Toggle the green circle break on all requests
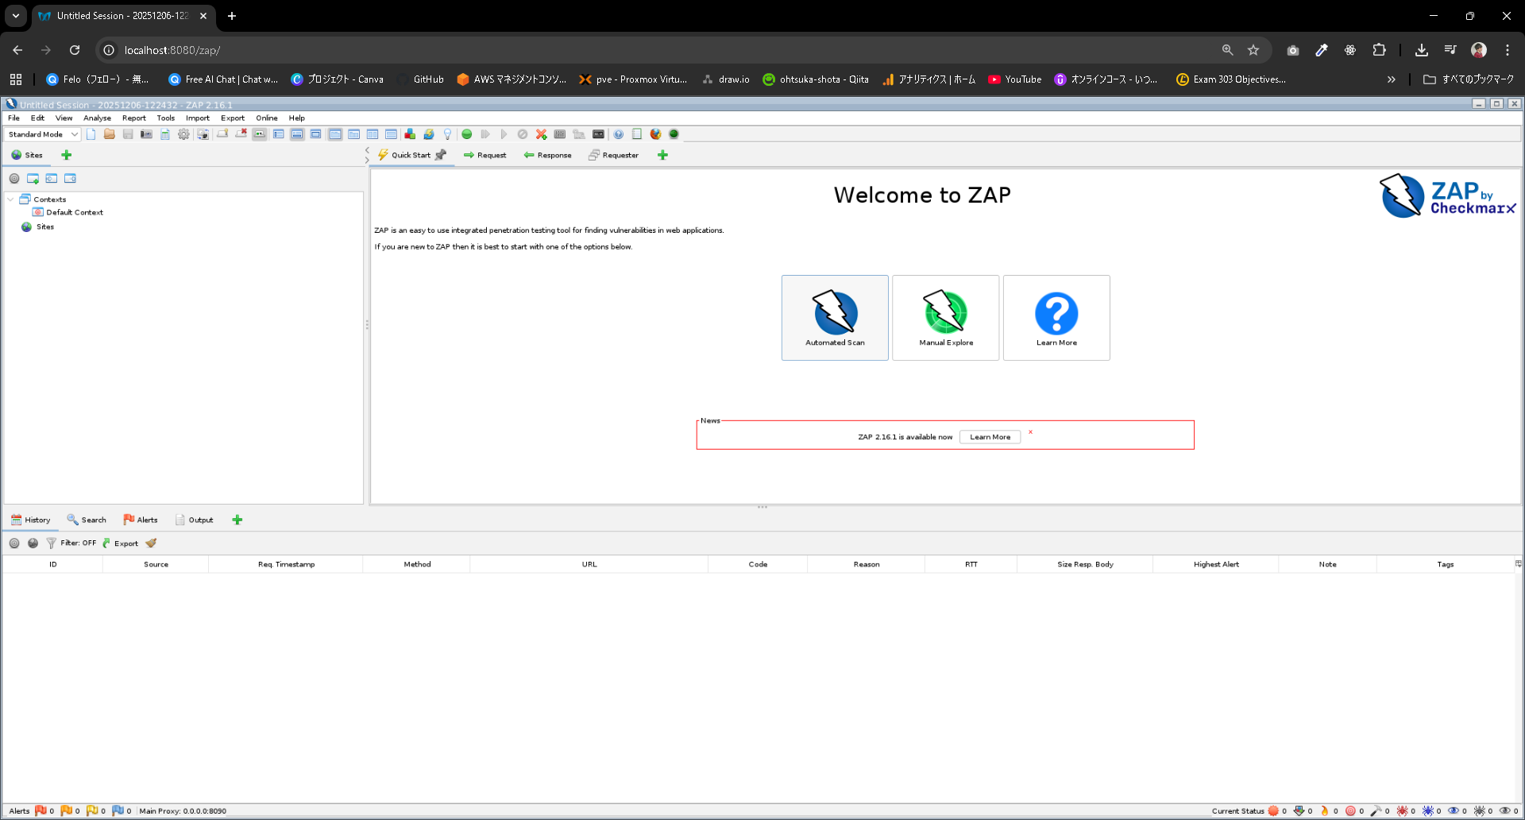Image resolution: width=1525 pixels, height=820 pixels. pos(467,134)
